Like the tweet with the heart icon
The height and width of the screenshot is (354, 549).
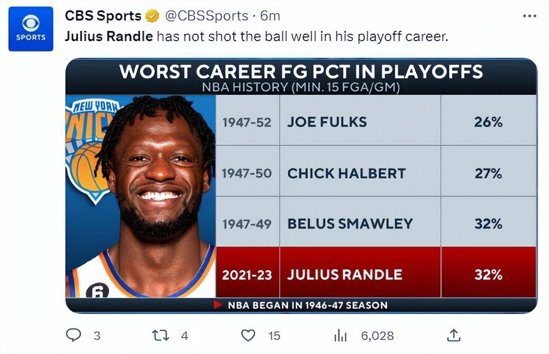point(248,335)
